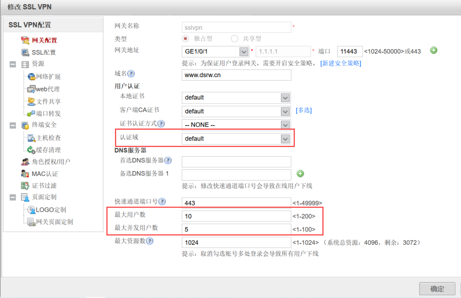Open 缓存清理 in the sidebar
This screenshot has width=461, height=298.
[48, 150]
